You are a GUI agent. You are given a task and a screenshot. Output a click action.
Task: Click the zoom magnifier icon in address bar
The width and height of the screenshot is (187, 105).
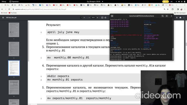point(165,9)
